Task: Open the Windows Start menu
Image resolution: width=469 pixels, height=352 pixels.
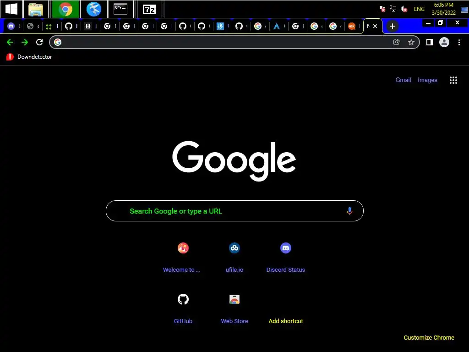Action: tap(11, 9)
